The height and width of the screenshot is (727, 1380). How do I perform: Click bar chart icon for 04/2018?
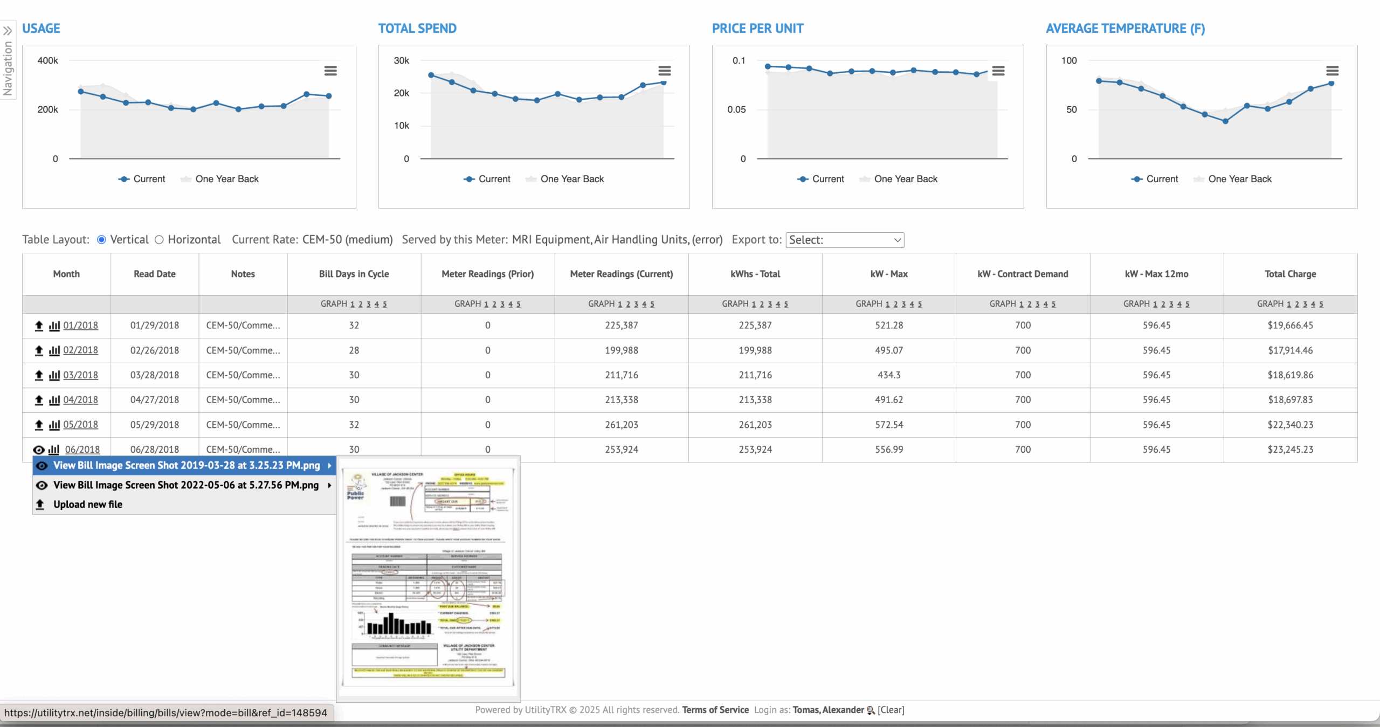tap(54, 400)
